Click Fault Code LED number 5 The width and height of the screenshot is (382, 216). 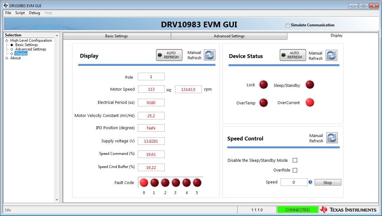[x=197, y=183]
